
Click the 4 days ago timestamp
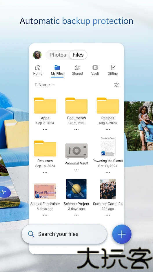tap(45, 209)
